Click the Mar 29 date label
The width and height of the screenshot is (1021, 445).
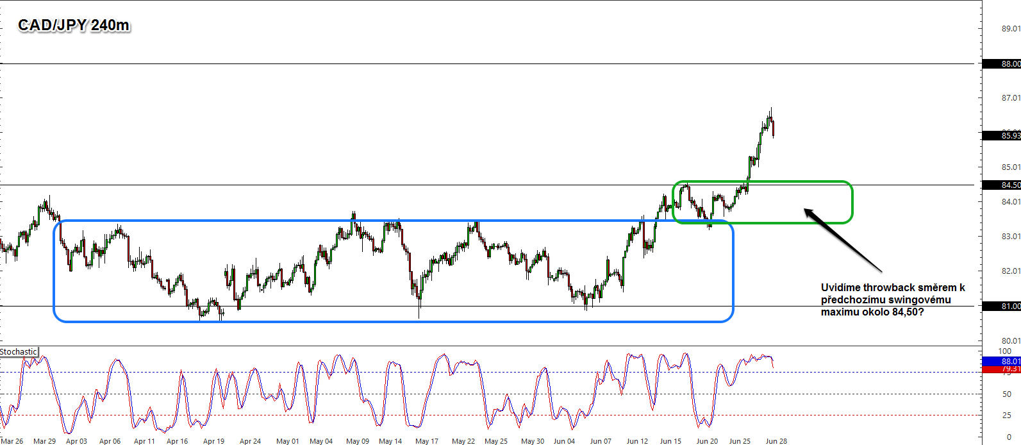point(45,441)
